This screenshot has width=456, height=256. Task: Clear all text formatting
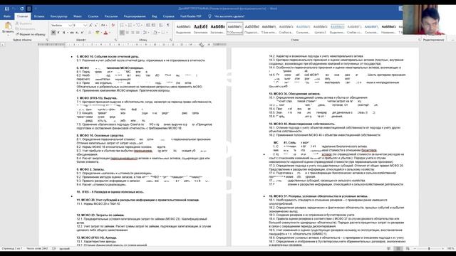coord(113,26)
